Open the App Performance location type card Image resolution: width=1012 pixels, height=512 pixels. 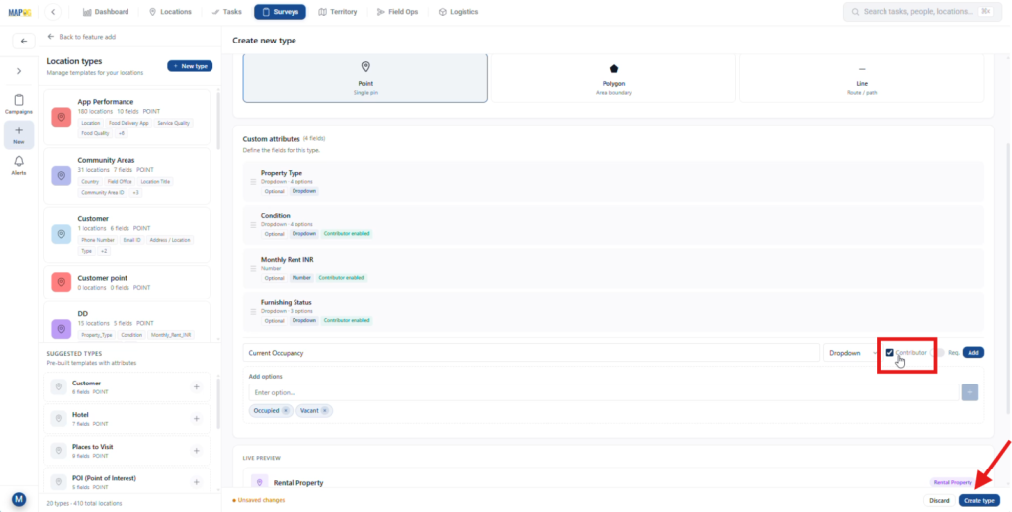coord(127,117)
